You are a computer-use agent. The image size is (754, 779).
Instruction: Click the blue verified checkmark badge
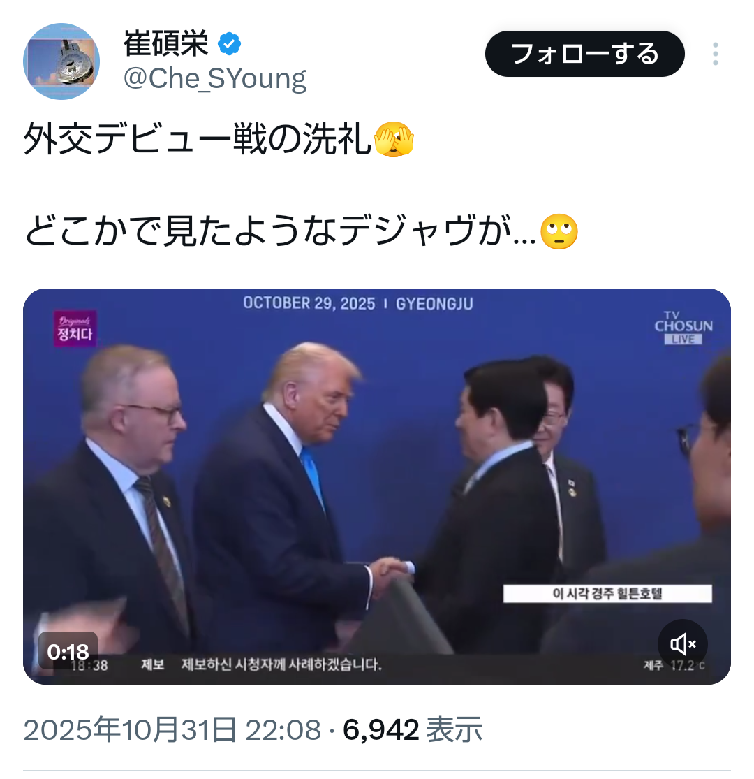229,44
